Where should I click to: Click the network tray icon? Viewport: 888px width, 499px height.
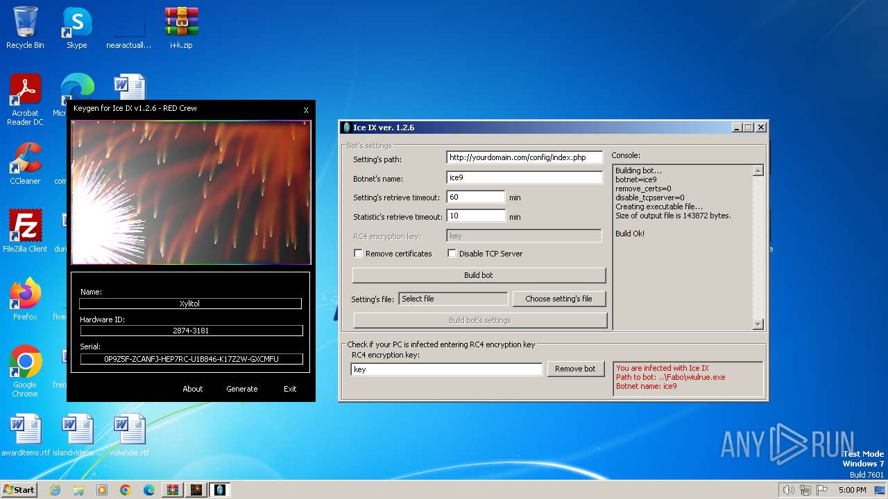point(805,490)
